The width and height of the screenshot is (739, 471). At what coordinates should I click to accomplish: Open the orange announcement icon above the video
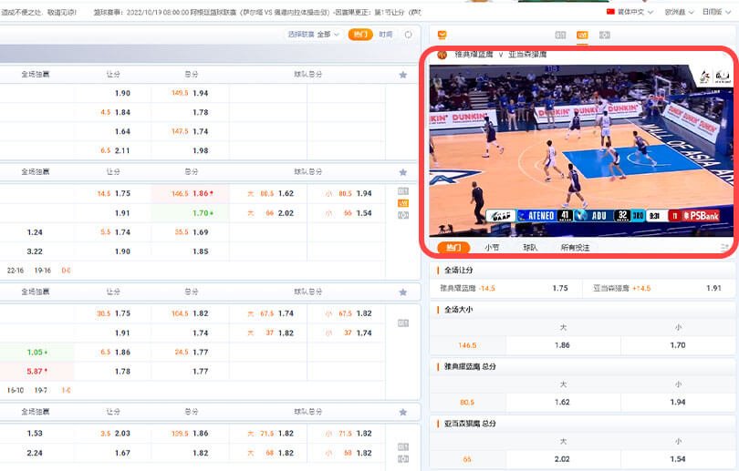click(x=442, y=35)
